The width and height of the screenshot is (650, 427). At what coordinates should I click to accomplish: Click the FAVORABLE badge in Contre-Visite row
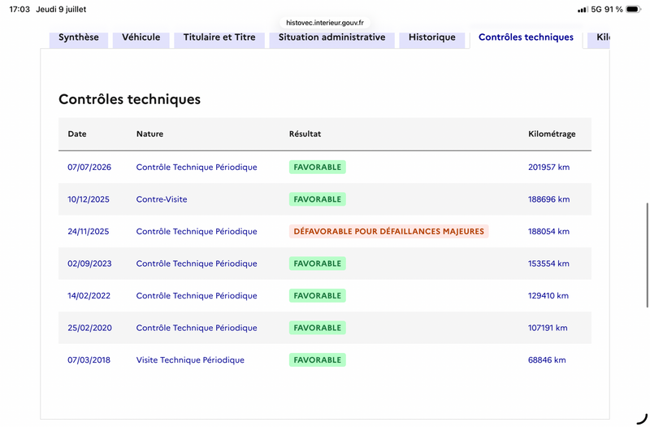point(318,199)
